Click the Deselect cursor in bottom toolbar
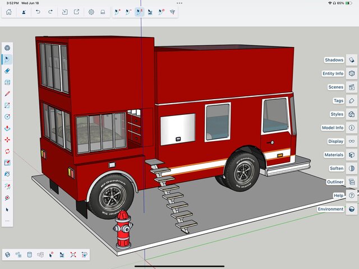Viewport: 359px width, 269px height. click(x=51, y=254)
